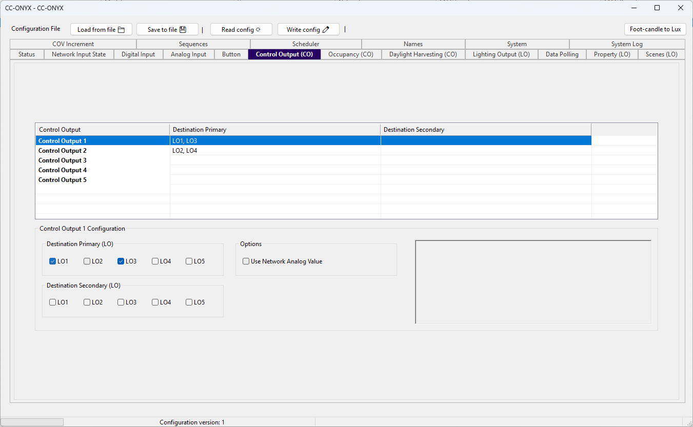Image resolution: width=693 pixels, height=427 pixels.
Task: Switch to Scenes (LO) tab
Action: pyautogui.click(x=662, y=54)
